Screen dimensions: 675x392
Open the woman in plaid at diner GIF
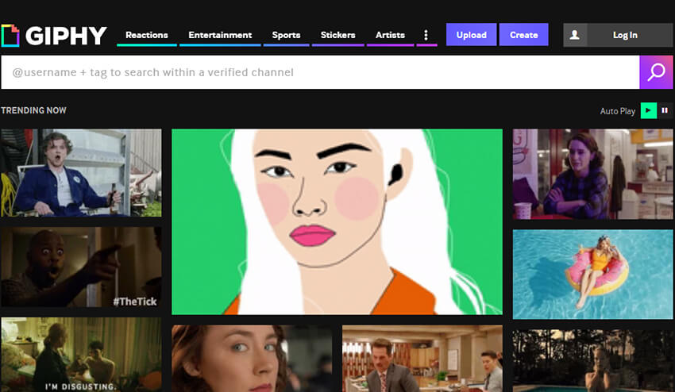592,175
